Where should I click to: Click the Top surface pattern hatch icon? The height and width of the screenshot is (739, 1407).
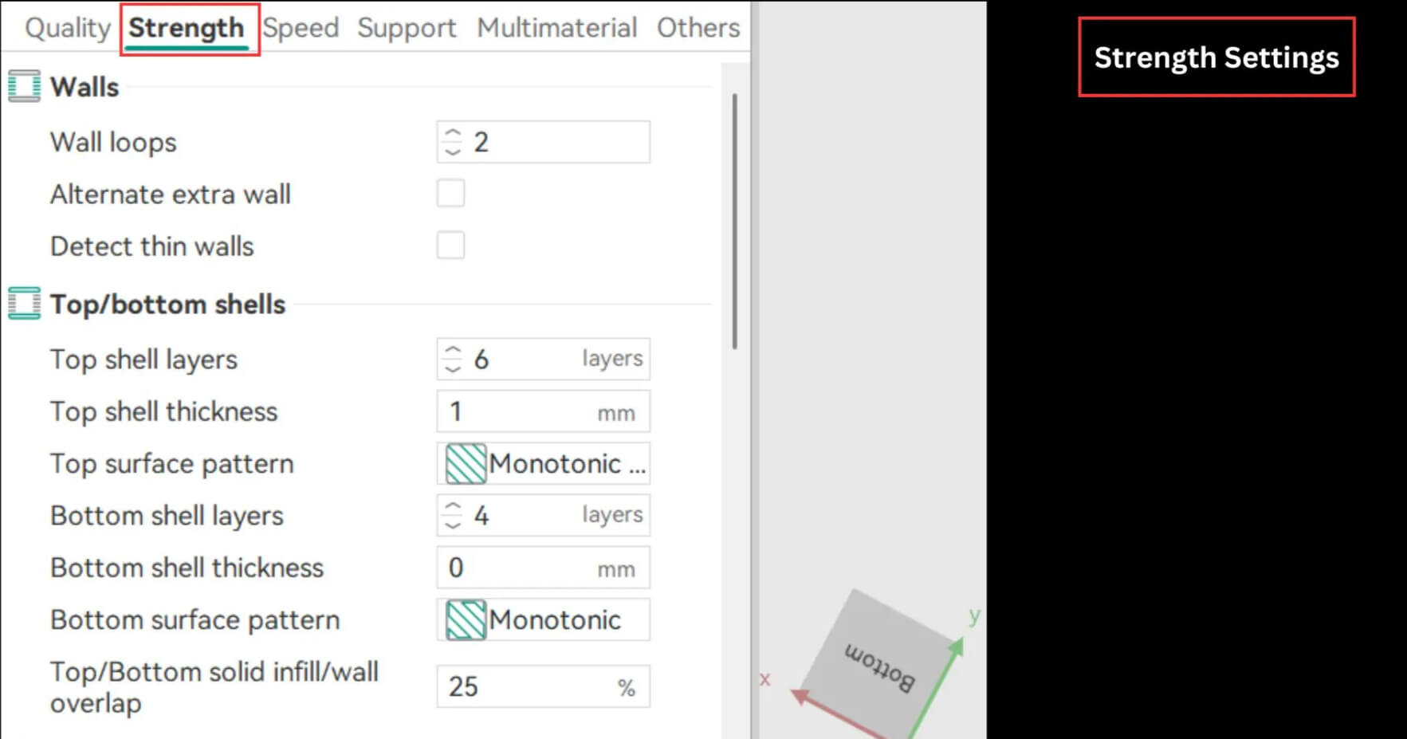tap(466, 464)
